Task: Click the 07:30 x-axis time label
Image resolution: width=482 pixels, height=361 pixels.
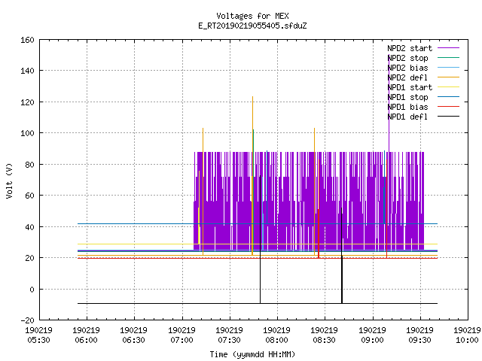Action: pos(229,340)
